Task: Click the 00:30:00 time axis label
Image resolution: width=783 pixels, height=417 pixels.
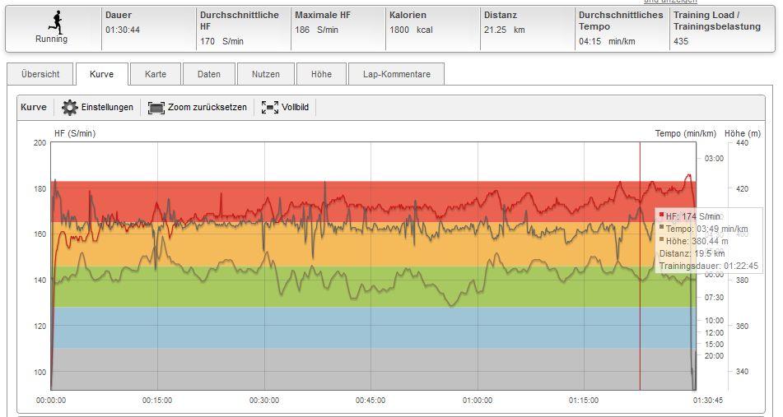Action: tap(263, 401)
